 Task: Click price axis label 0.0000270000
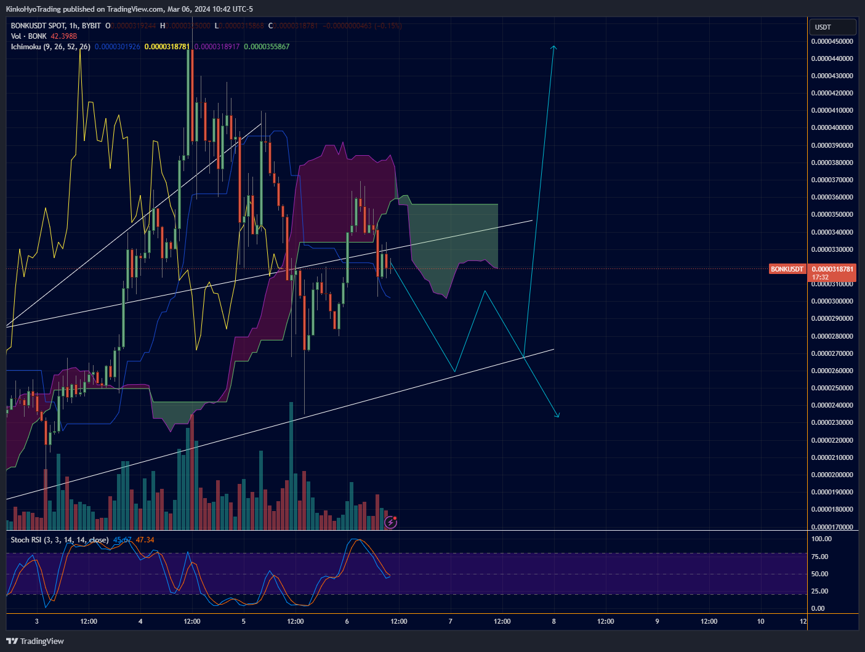(x=832, y=353)
